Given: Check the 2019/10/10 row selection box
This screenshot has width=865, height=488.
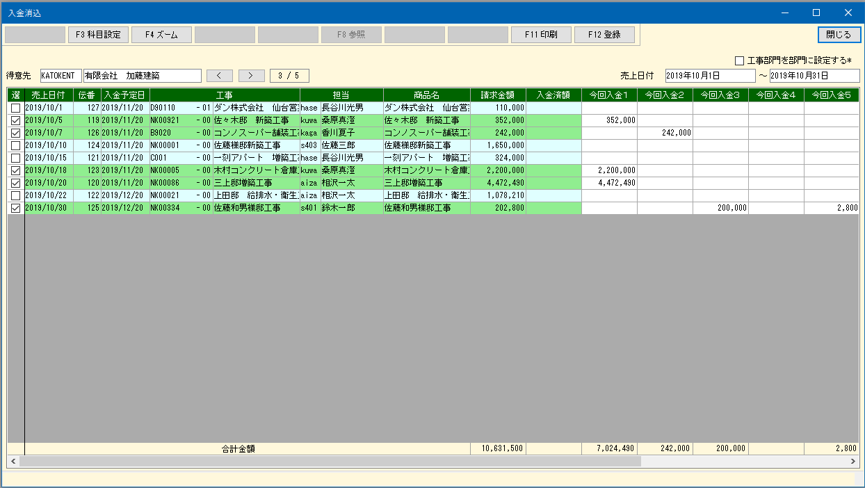Looking at the screenshot, I should click(x=15, y=145).
